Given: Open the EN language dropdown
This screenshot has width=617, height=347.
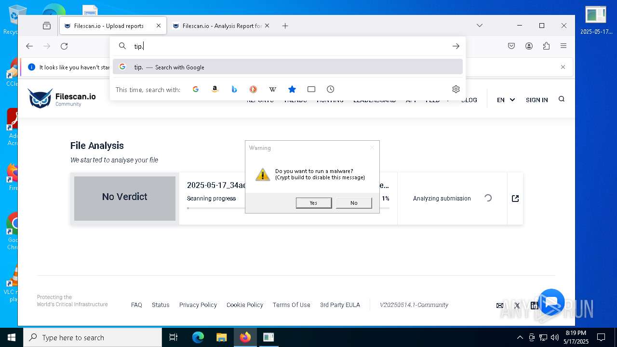Looking at the screenshot, I should (x=506, y=100).
